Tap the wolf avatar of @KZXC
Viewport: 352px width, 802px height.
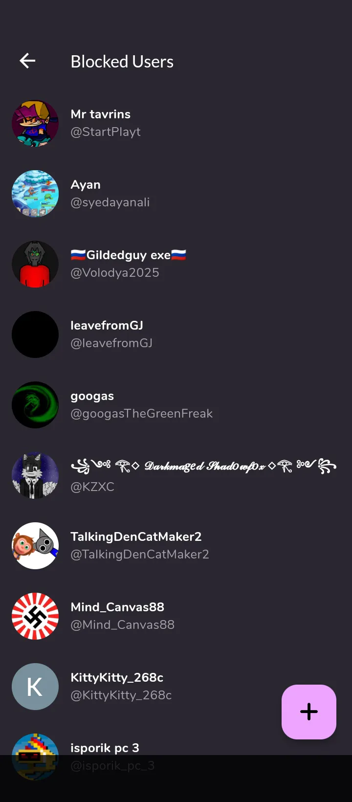click(35, 476)
